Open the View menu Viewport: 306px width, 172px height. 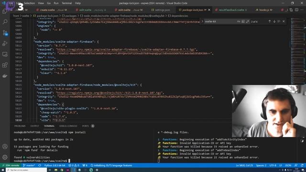pos(41,3)
